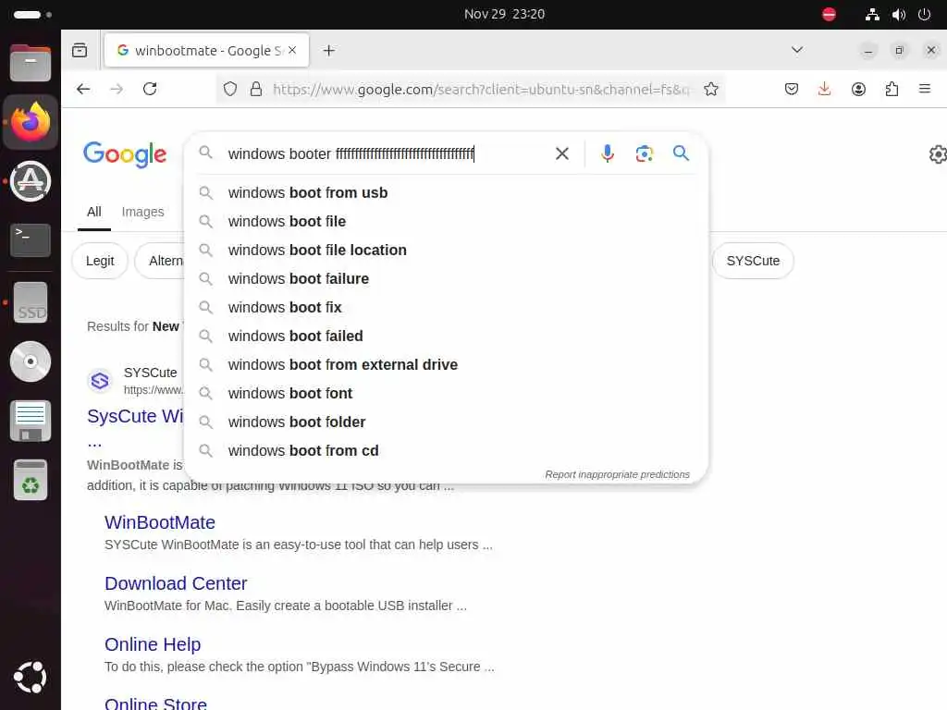
Task: Select suggestion windows boot file location
Action: point(446,250)
